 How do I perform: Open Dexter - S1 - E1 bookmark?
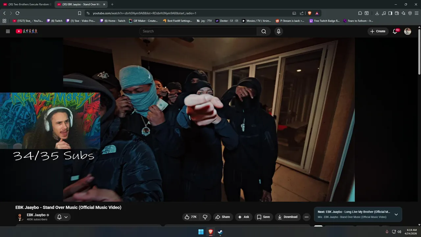tap(227, 21)
